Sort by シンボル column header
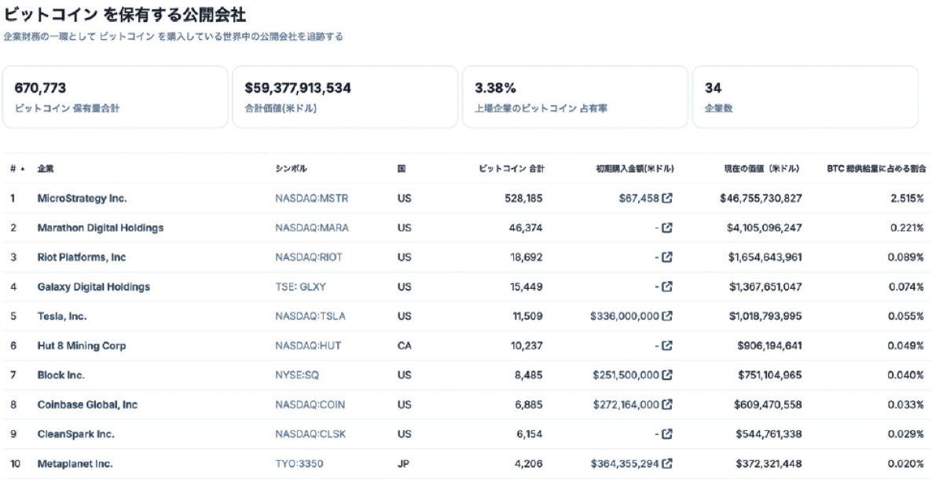The width and height of the screenshot is (943, 486). 291,169
